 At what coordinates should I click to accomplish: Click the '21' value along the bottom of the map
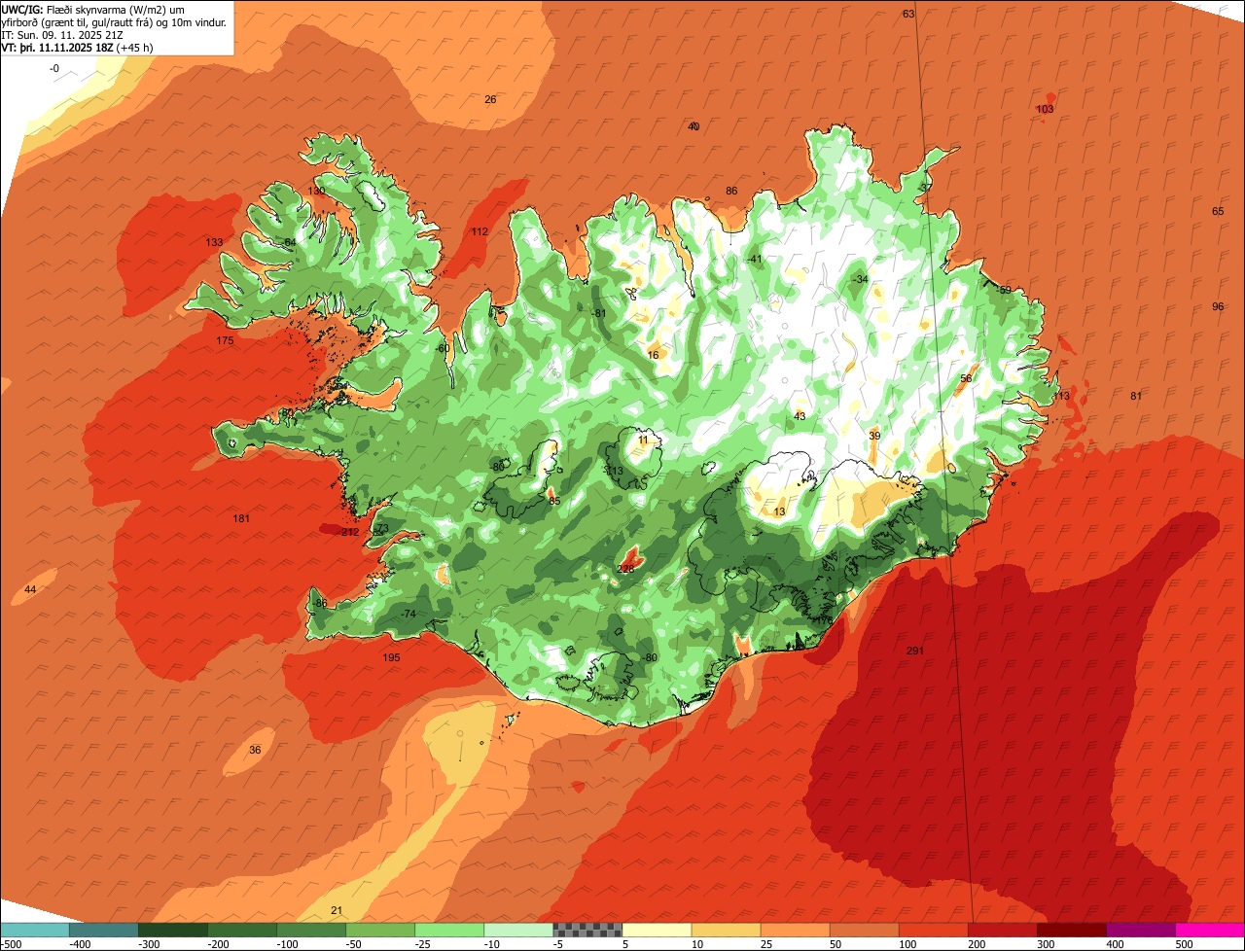point(337,910)
